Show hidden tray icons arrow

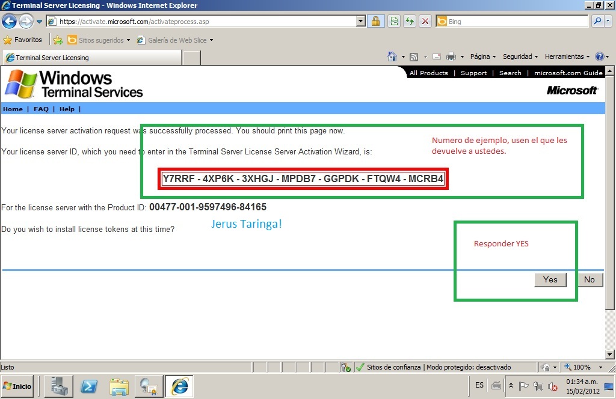(x=511, y=386)
